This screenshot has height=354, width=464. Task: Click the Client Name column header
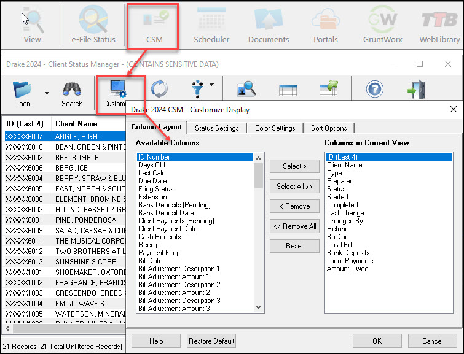(x=88, y=124)
